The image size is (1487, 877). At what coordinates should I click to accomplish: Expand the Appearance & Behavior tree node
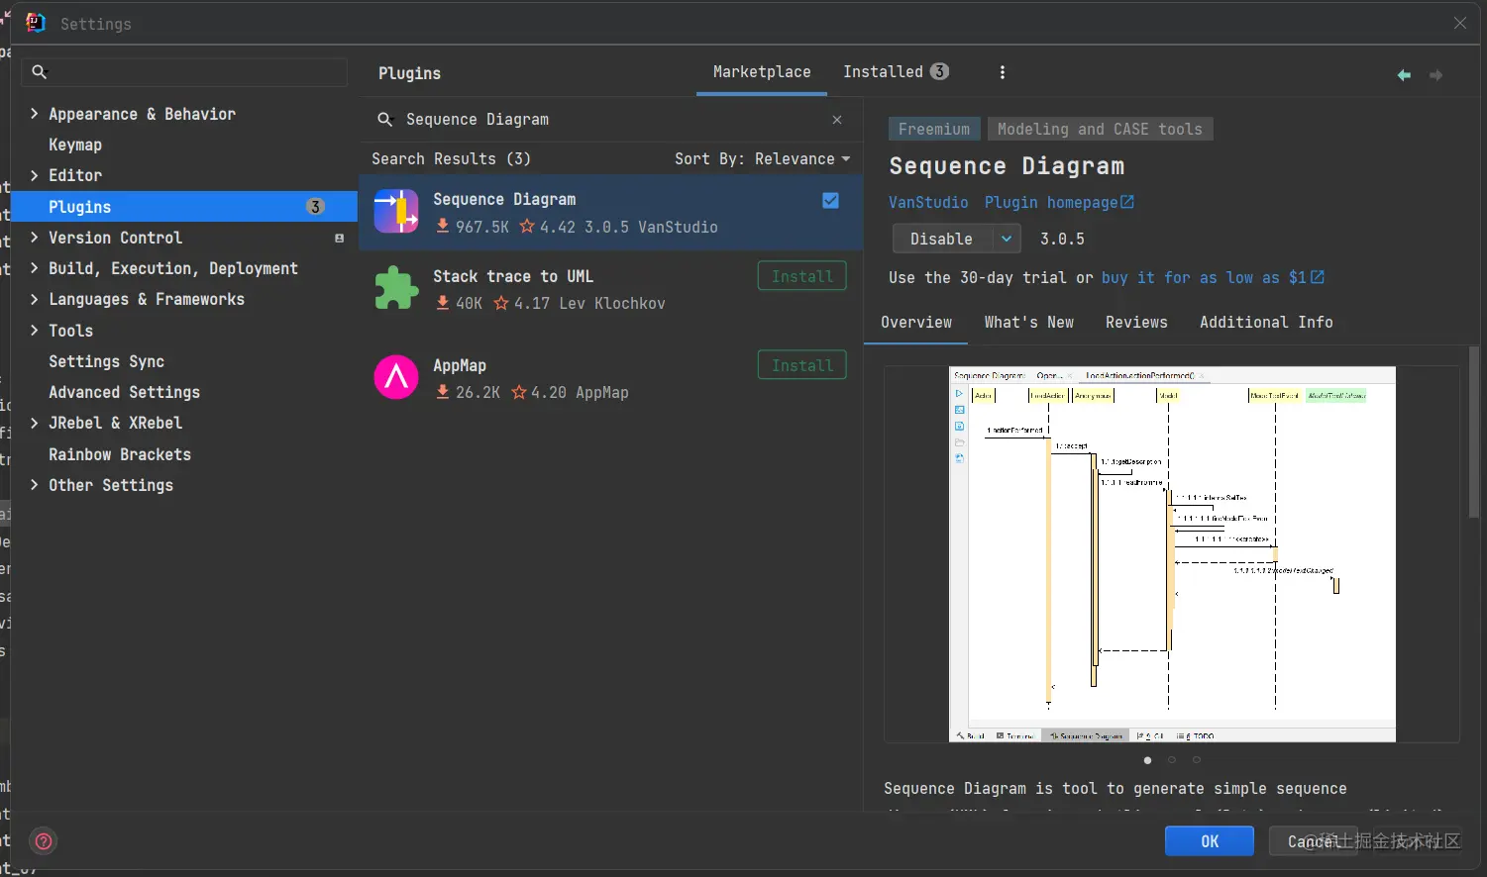click(35, 114)
